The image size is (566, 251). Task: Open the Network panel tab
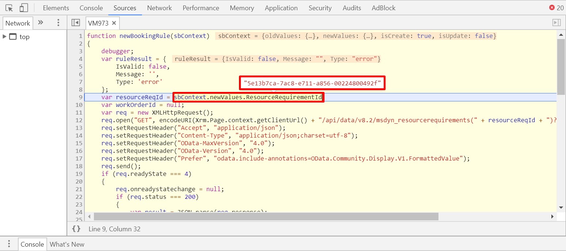point(159,8)
